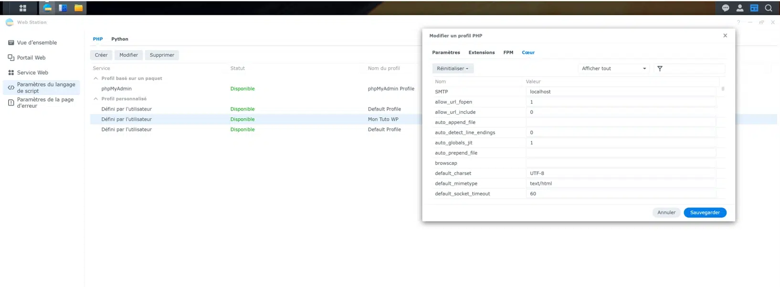Click the Sauvegarder button

tap(705, 213)
